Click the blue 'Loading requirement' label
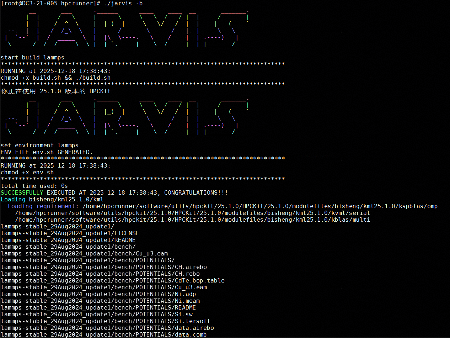Image resolution: width=450 pixels, height=338 pixels. click(x=41, y=206)
